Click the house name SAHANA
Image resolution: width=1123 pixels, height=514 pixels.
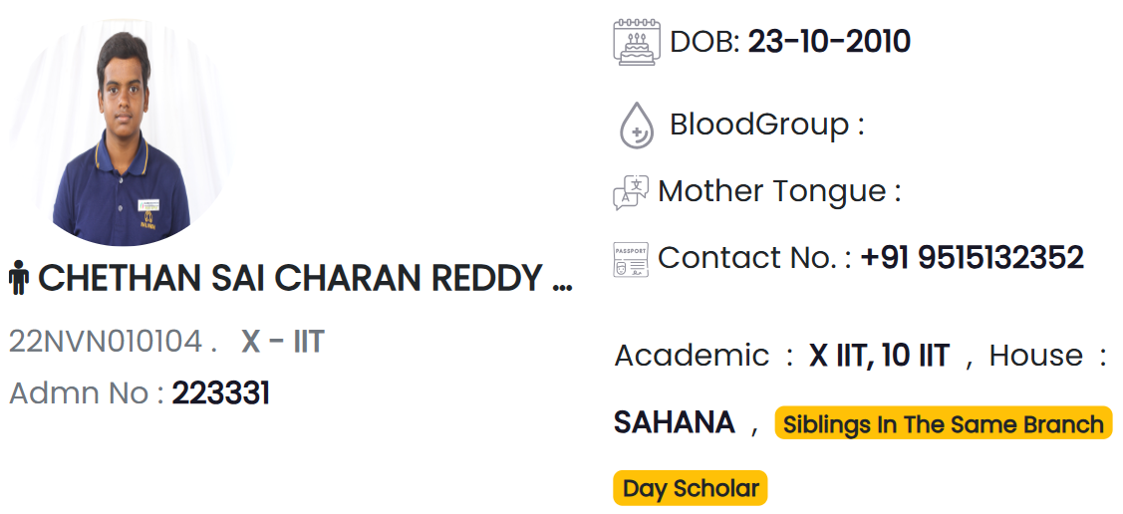(x=675, y=423)
